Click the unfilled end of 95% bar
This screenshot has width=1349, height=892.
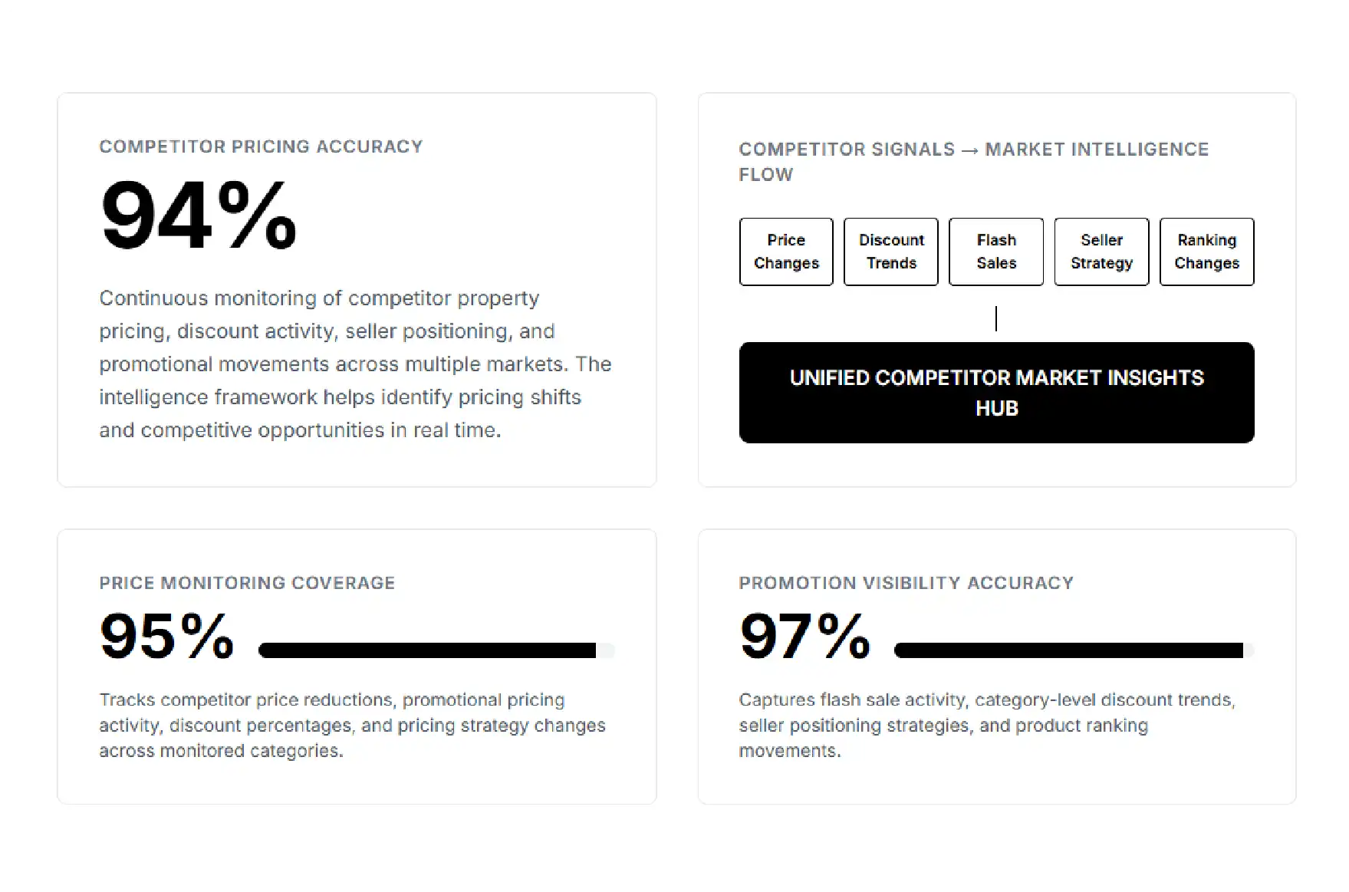[x=606, y=650]
